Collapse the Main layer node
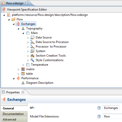Image resolution: width=122 pixels, height=122 pixels. (23, 33)
